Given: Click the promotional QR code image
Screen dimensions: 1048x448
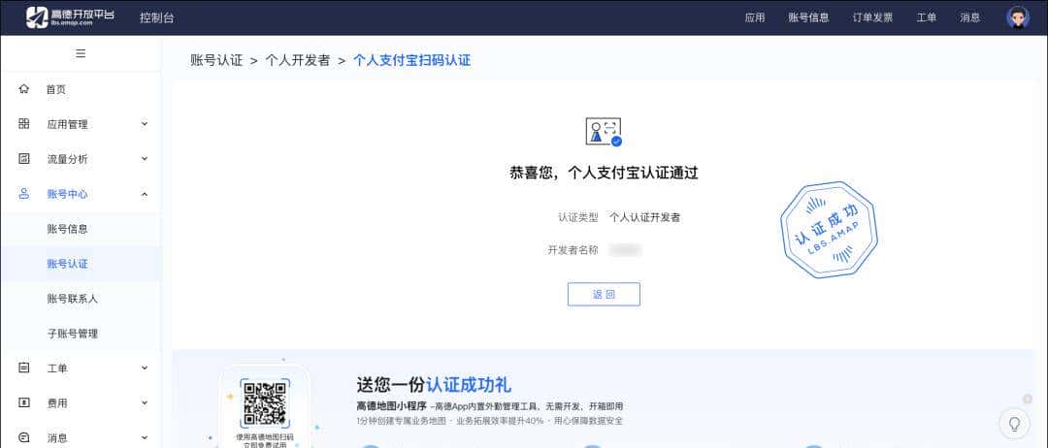Looking at the screenshot, I should point(265,404).
